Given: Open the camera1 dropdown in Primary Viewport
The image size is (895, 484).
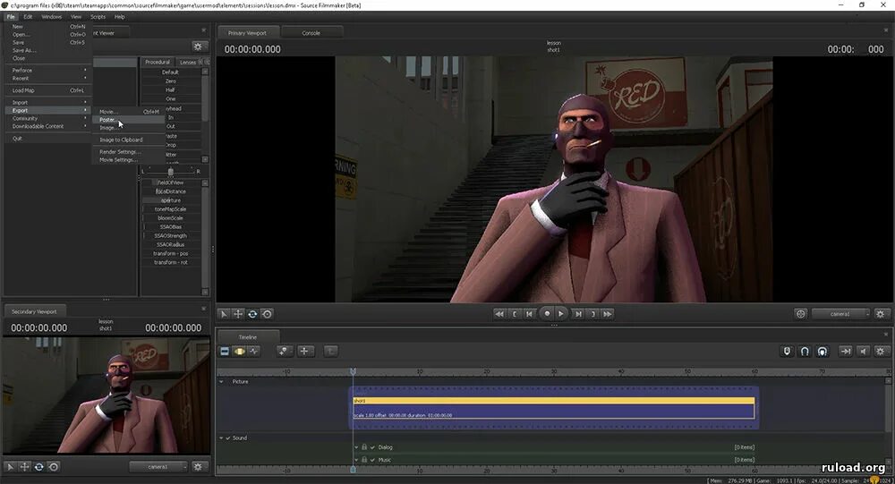Looking at the screenshot, I should (840, 314).
